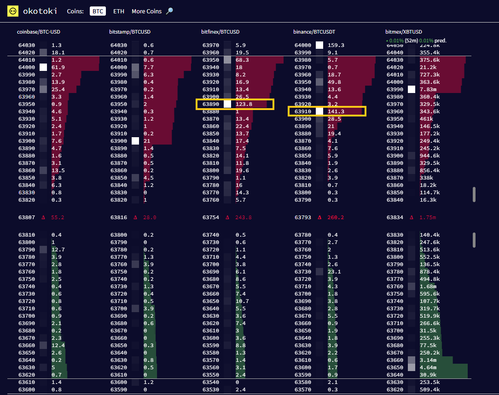Click bitmex bid size 1.68m
499x395 pixels.
(x=429, y=286)
